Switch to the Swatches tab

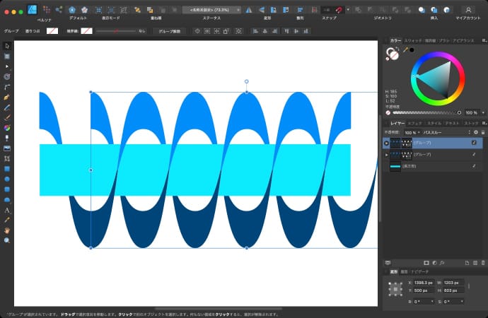413,41
